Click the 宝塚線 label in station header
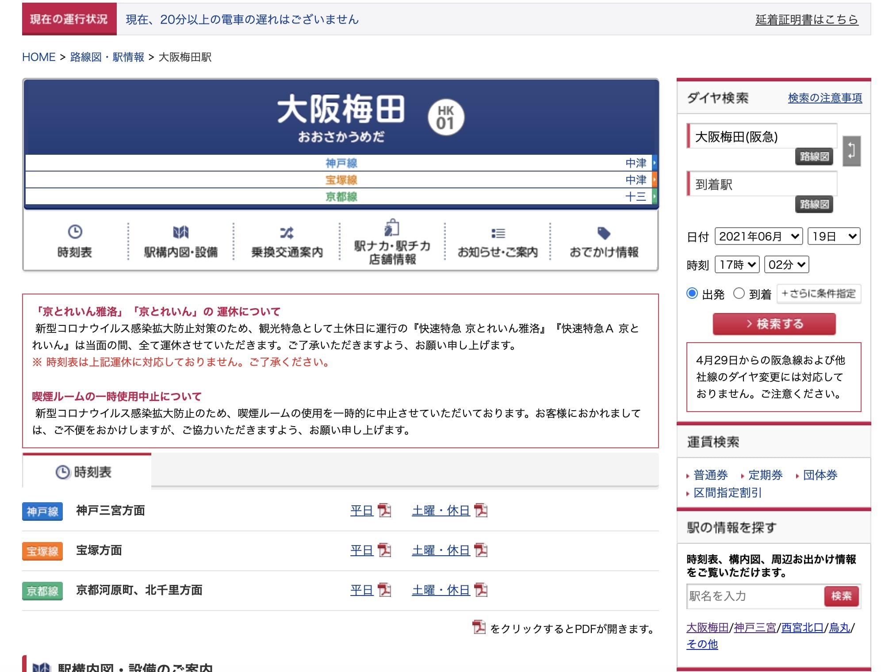Viewport: 881px width, 672px height. [341, 179]
